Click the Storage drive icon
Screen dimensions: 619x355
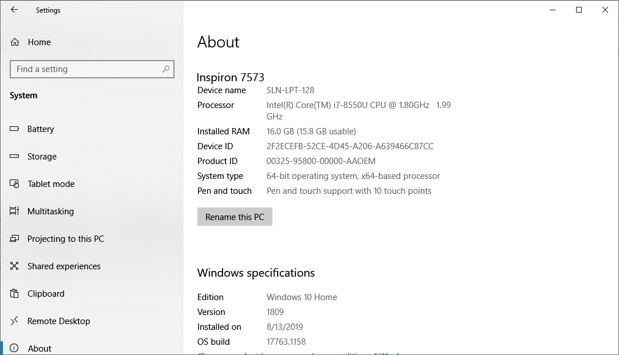(x=14, y=156)
